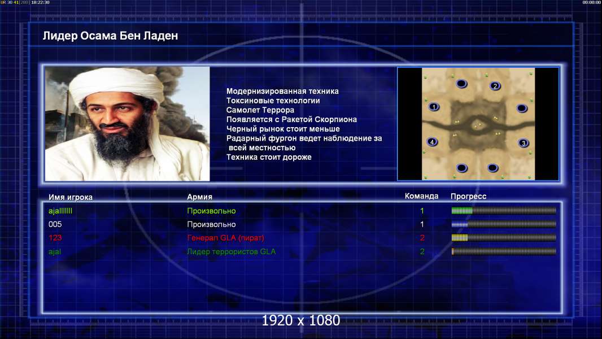Select the unnumbered start marker beside marker 2
The image size is (602, 339).
461,83
